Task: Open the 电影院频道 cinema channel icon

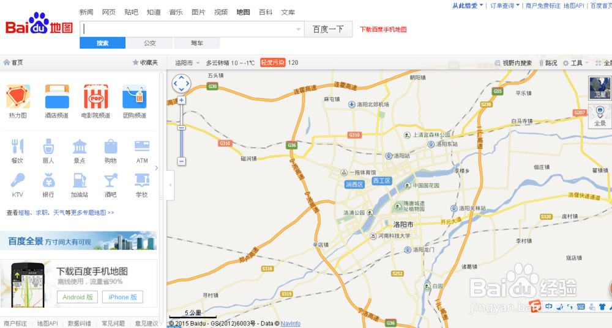Action: click(96, 97)
